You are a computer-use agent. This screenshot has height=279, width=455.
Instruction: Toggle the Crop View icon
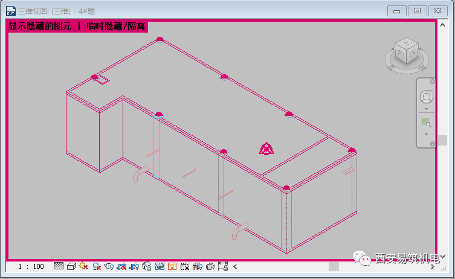pyautogui.click(x=121, y=266)
